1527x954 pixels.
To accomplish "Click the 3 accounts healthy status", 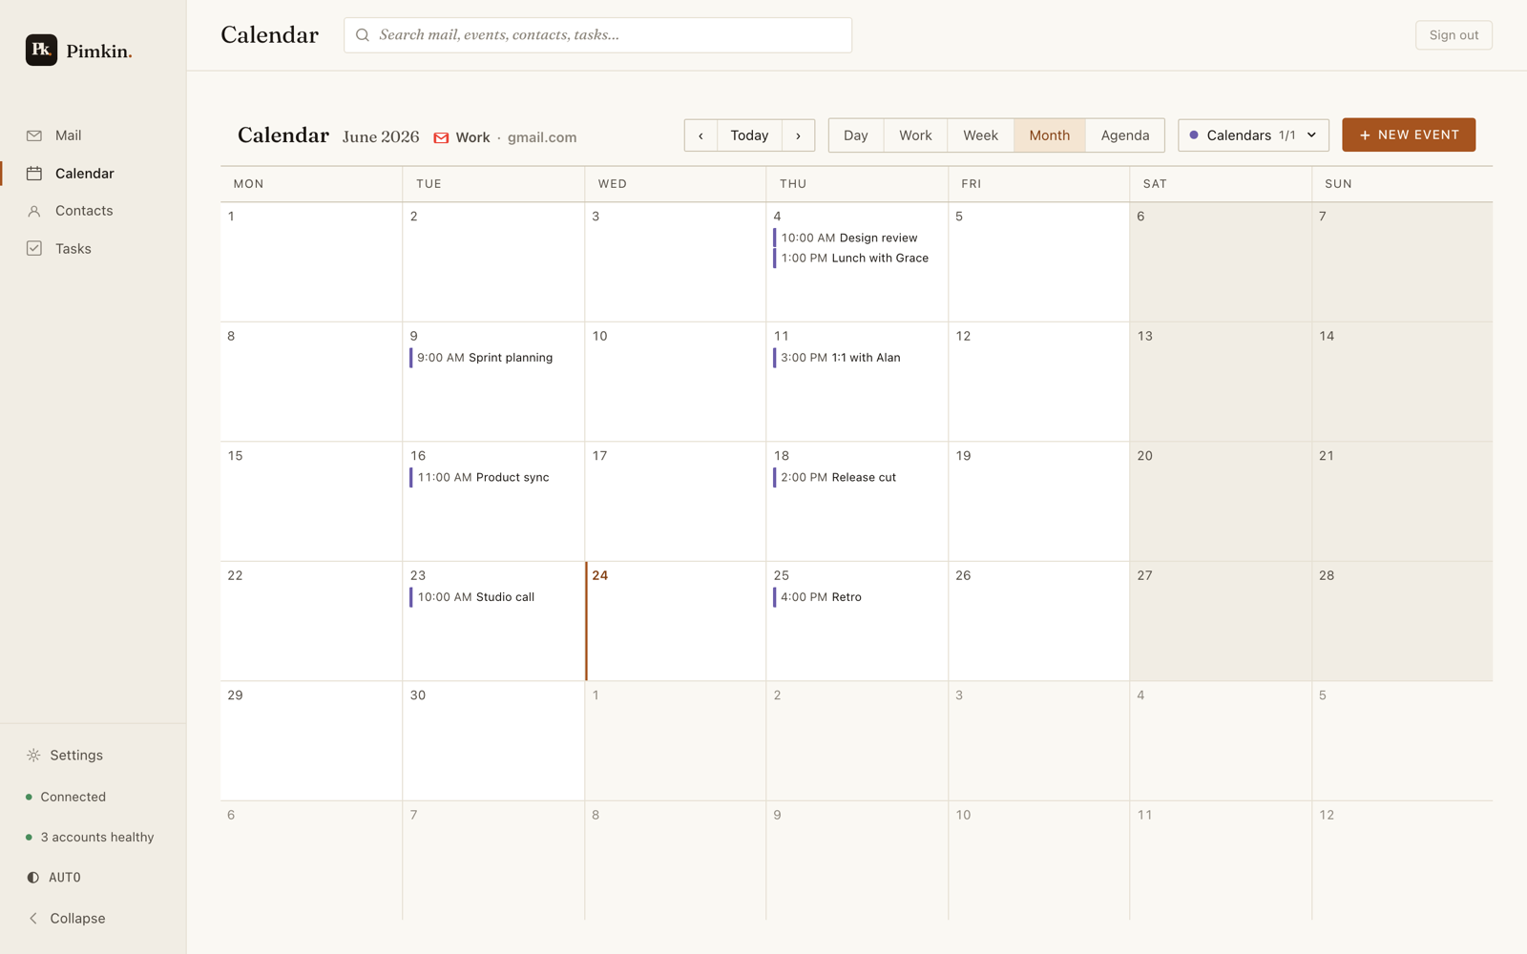I will tap(96, 837).
